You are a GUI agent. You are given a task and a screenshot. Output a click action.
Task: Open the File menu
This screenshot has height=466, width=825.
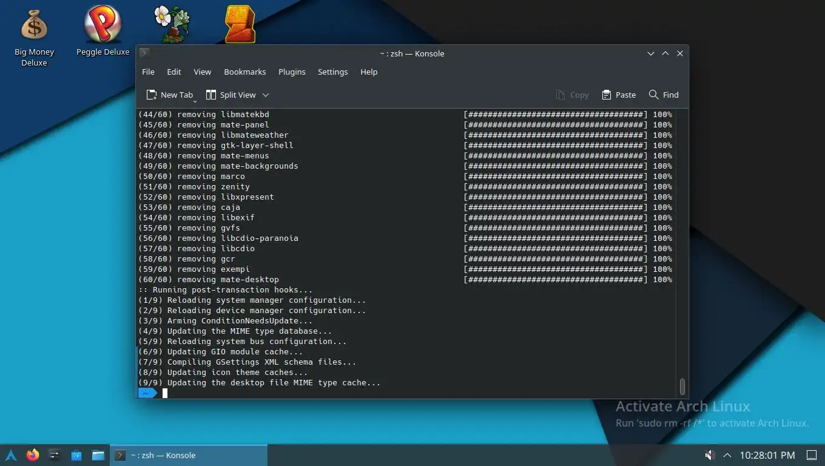click(x=148, y=72)
